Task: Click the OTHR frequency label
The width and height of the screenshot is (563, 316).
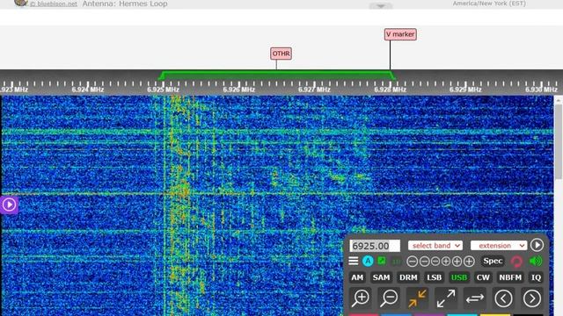Action: click(x=281, y=54)
